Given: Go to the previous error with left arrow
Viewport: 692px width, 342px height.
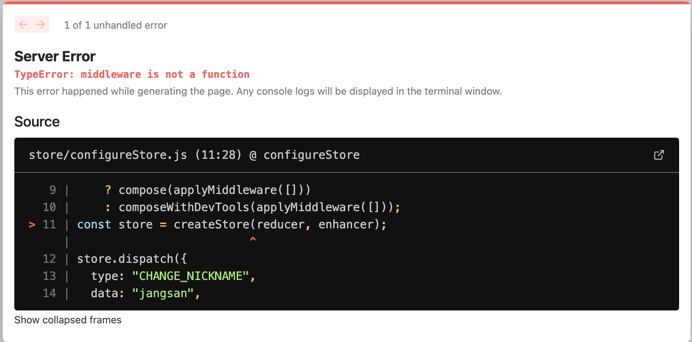Looking at the screenshot, I should pyautogui.click(x=23, y=24).
